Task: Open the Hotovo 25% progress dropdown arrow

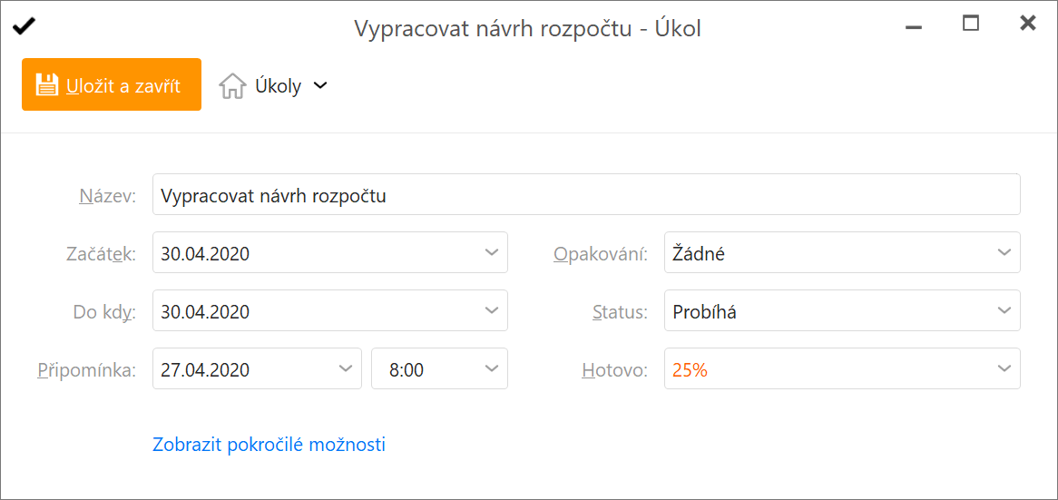Action: 1004,368
